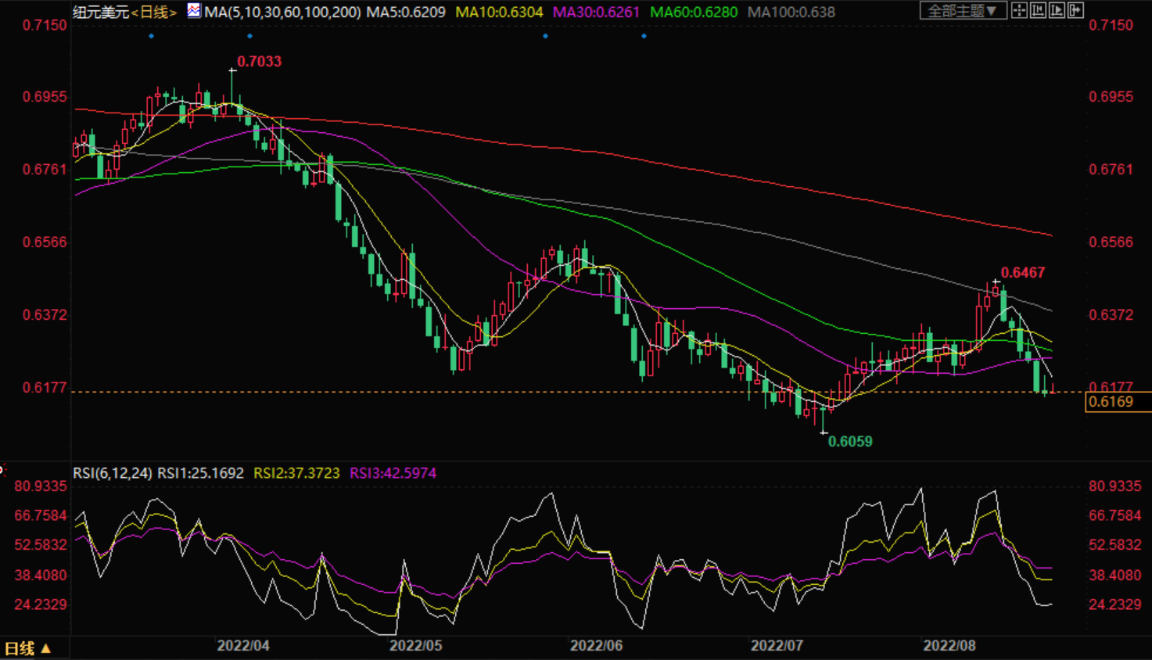Click the last blue event dot

[644, 36]
